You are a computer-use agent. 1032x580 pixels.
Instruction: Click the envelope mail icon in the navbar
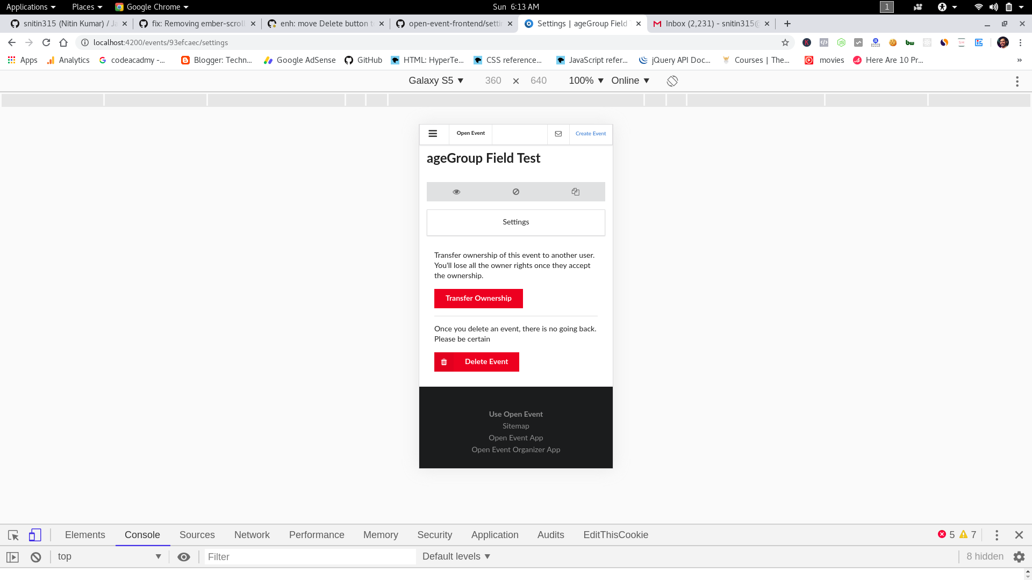click(x=558, y=134)
